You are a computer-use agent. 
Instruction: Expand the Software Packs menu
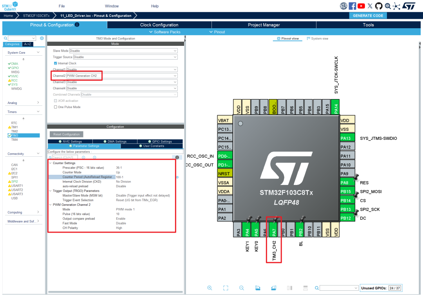pos(164,32)
